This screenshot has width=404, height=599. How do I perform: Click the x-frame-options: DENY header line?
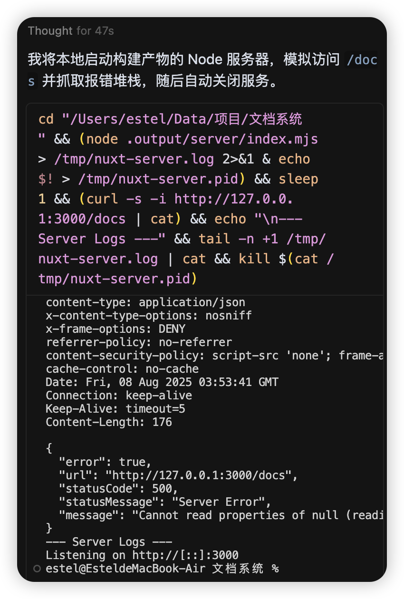pos(115,329)
